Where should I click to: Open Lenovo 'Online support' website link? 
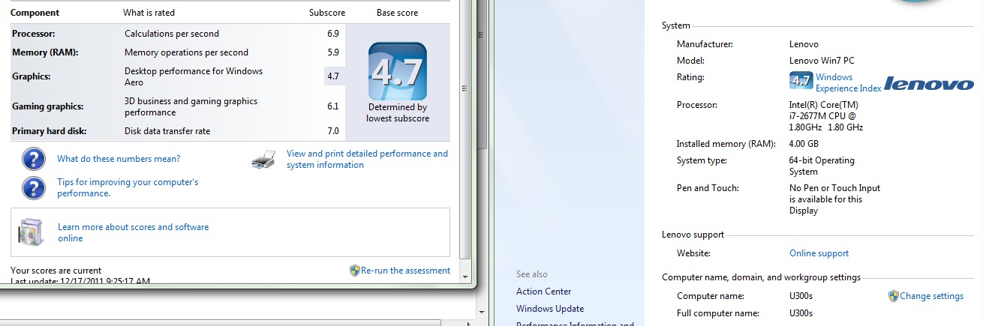pyautogui.click(x=819, y=253)
